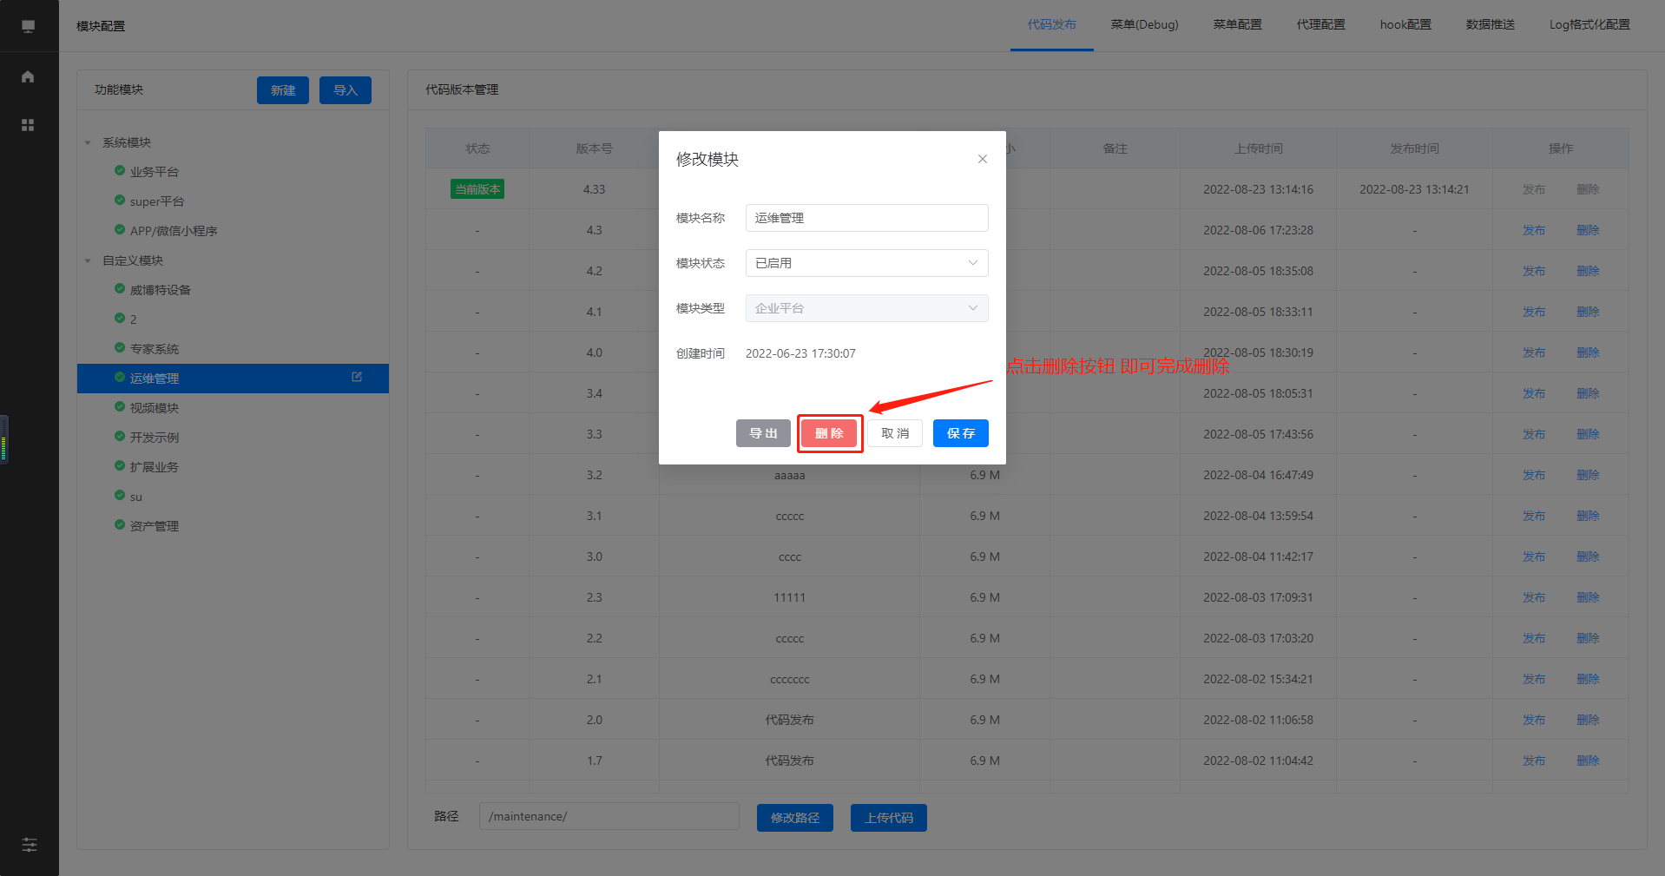Image resolution: width=1665 pixels, height=876 pixels.
Task: Click the 修改路径 button
Action: [795, 818]
